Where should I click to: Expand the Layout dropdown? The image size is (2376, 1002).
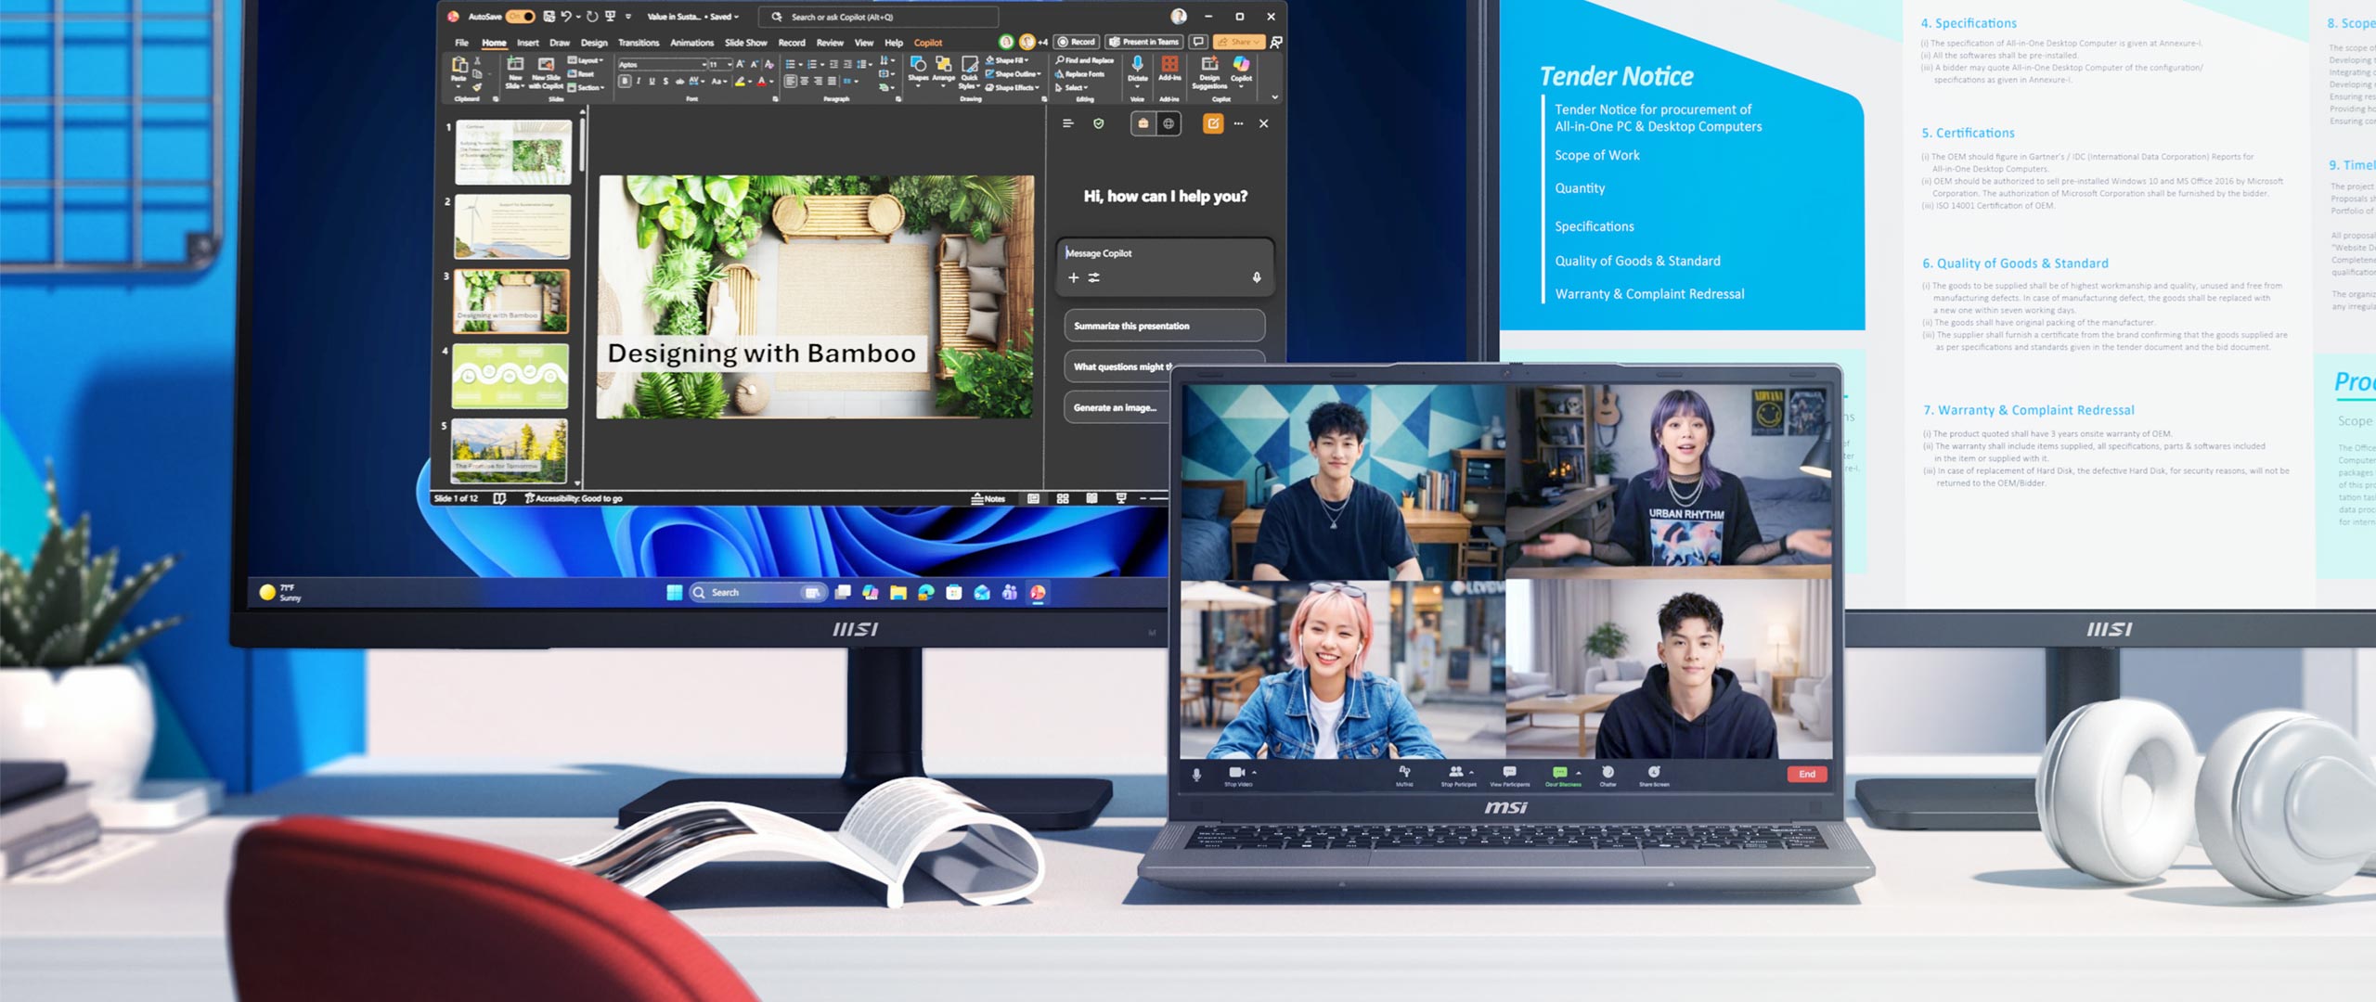coord(586,60)
